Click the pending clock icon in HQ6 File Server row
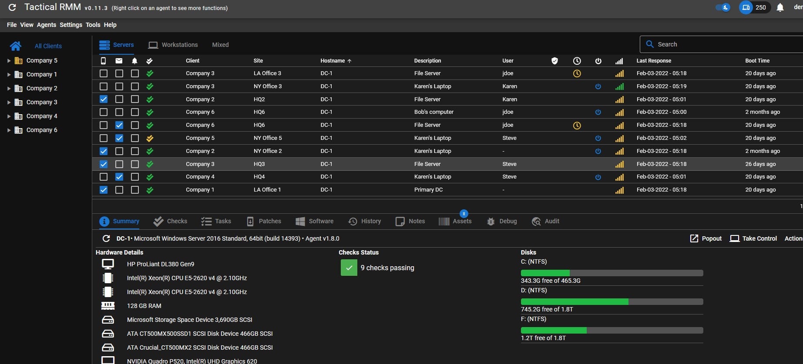 (x=577, y=125)
